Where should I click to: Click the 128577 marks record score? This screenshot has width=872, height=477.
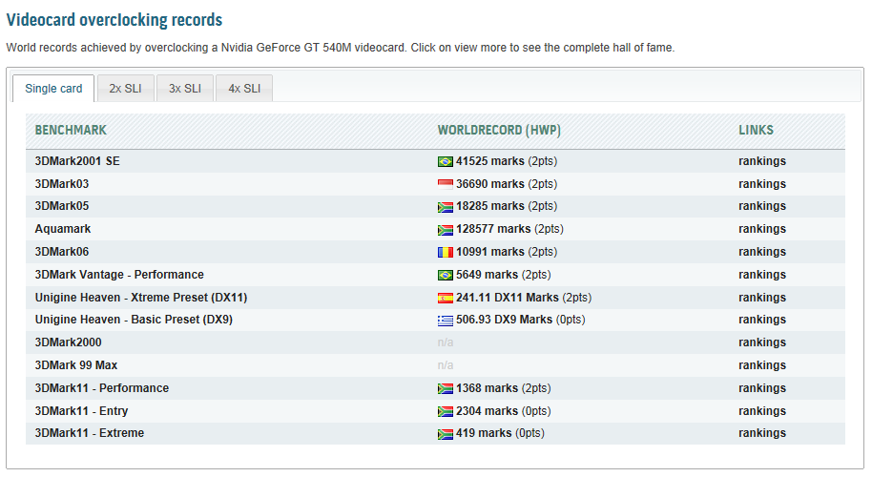point(493,229)
